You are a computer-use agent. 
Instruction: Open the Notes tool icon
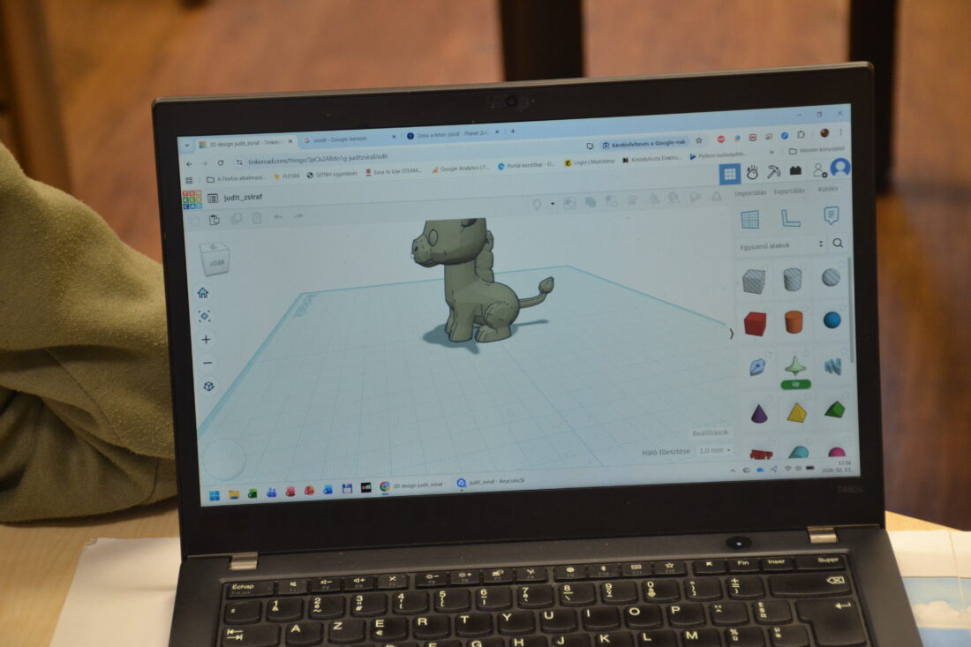[831, 216]
